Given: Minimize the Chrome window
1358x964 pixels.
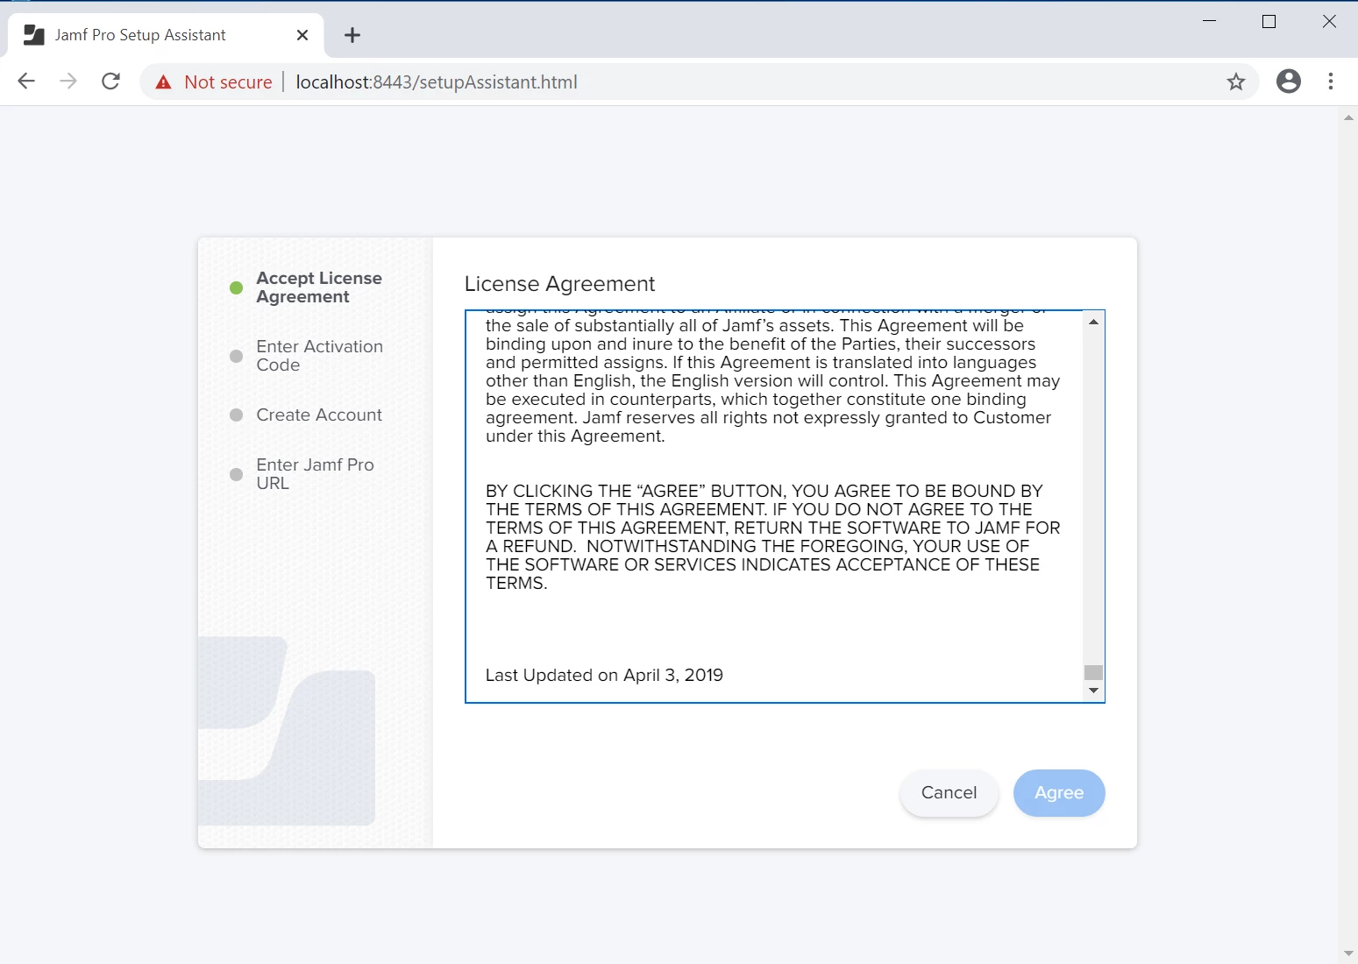Looking at the screenshot, I should pyautogui.click(x=1209, y=21).
